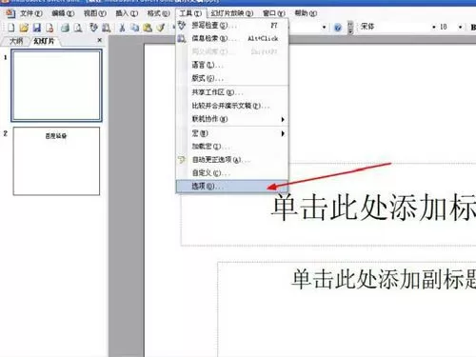
Task: Click the Open folder toolbar icon
Action: tap(24, 28)
